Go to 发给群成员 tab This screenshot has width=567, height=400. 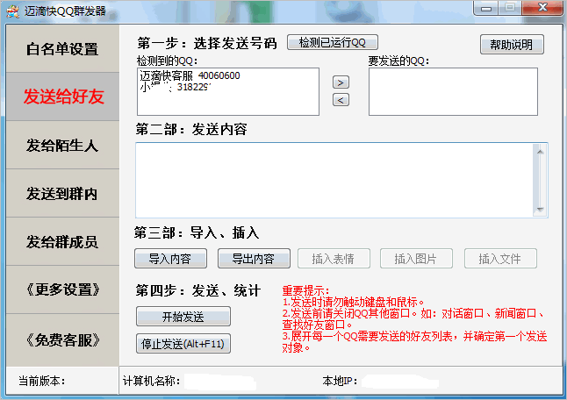tap(62, 241)
